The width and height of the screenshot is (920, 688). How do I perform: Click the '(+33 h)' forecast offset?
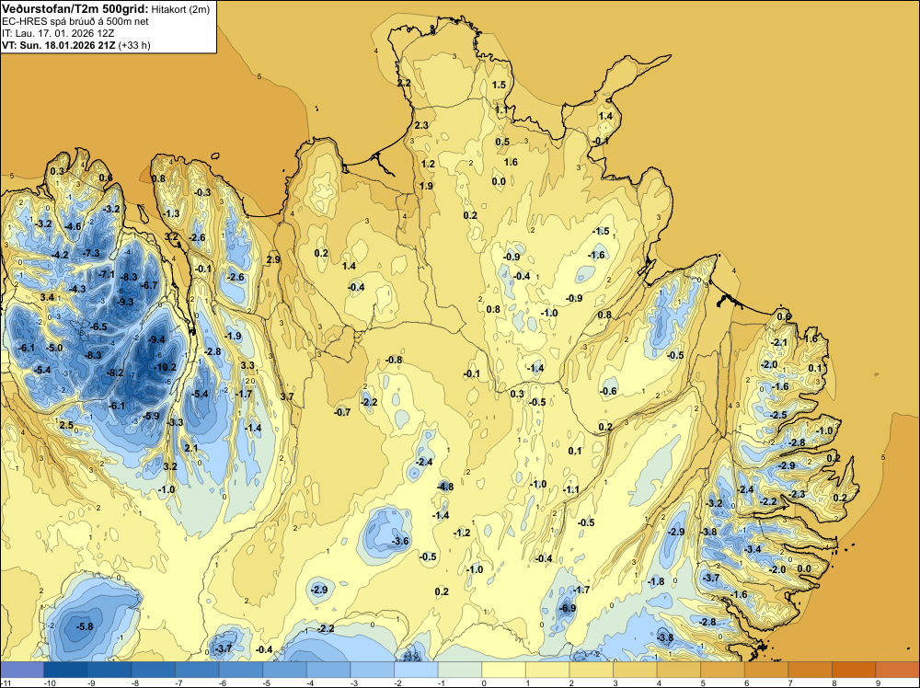(134, 45)
